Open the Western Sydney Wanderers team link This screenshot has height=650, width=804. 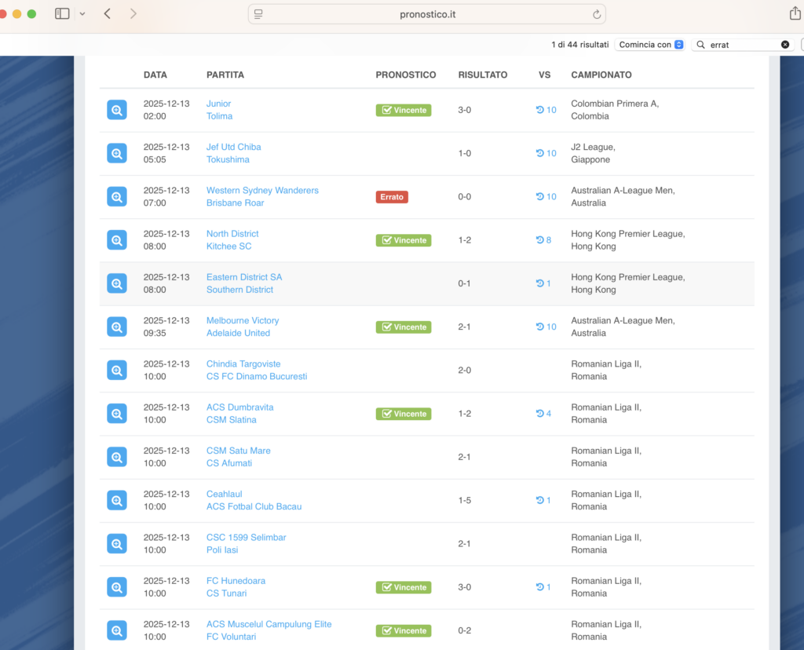262,191
